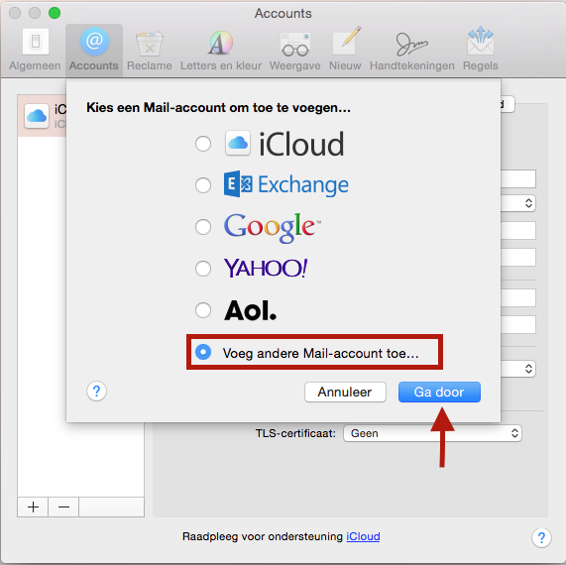Select the iCloud account in the sidebar list

43,116
